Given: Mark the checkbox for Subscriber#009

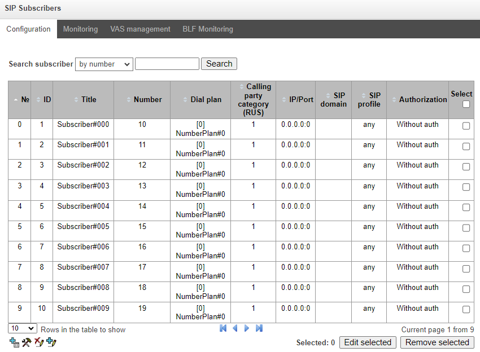Looking at the screenshot, I should pyautogui.click(x=466, y=309).
